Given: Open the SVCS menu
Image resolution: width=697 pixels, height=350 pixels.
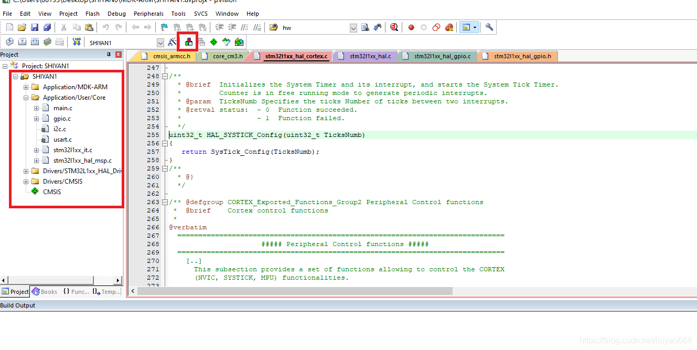Looking at the screenshot, I should coord(200,14).
